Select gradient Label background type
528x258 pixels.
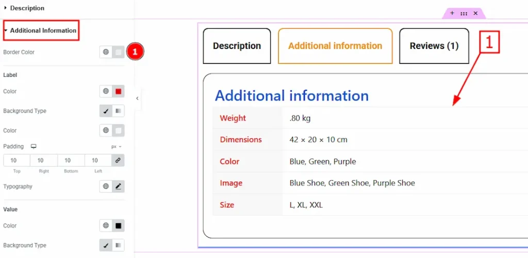pyautogui.click(x=119, y=111)
